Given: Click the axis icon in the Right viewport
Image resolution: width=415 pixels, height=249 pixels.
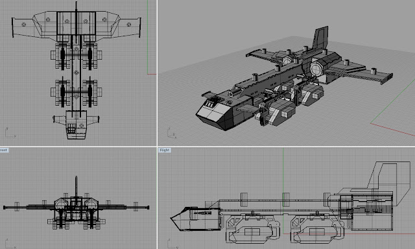Looking at the screenshot, I should point(172,244).
